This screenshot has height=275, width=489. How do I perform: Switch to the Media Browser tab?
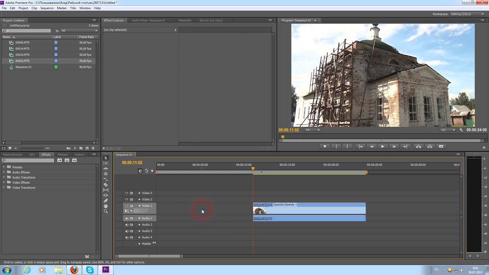pyautogui.click(x=13, y=155)
